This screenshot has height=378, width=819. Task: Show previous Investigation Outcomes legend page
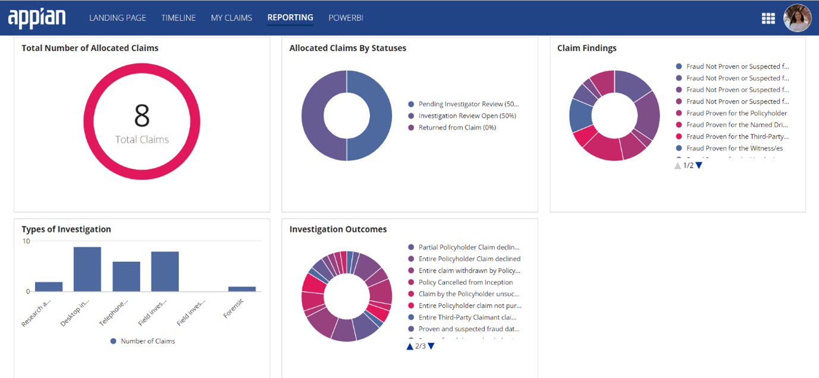tap(410, 346)
